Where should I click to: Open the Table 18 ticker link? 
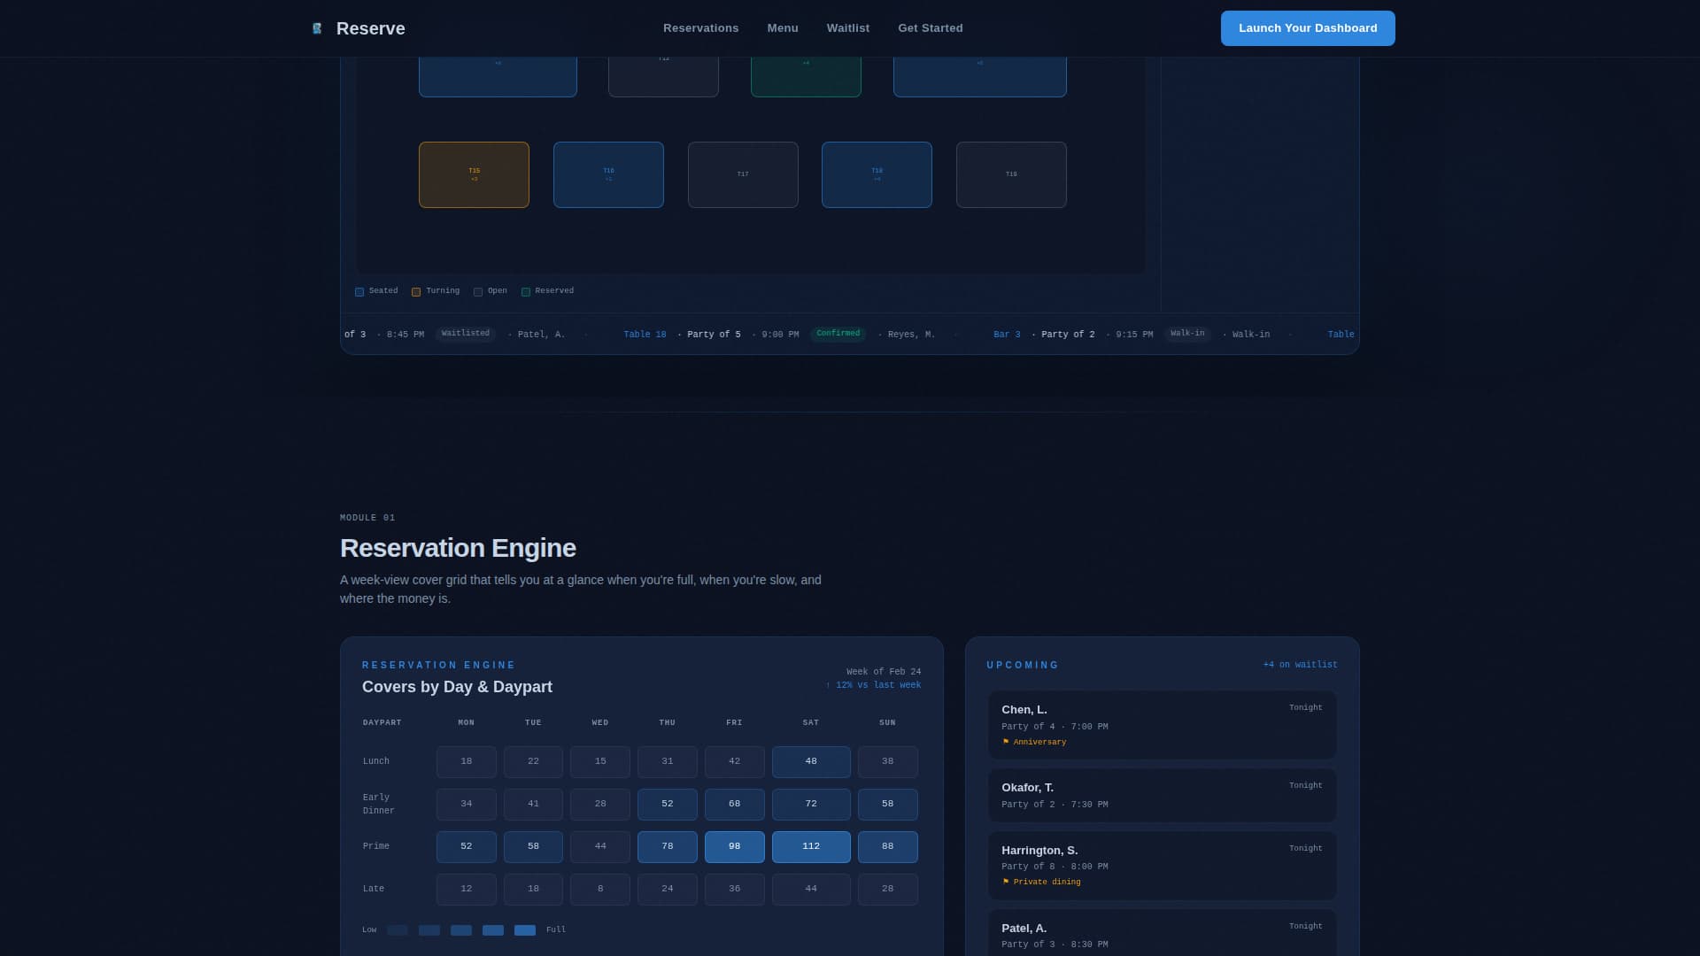[x=645, y=335]
